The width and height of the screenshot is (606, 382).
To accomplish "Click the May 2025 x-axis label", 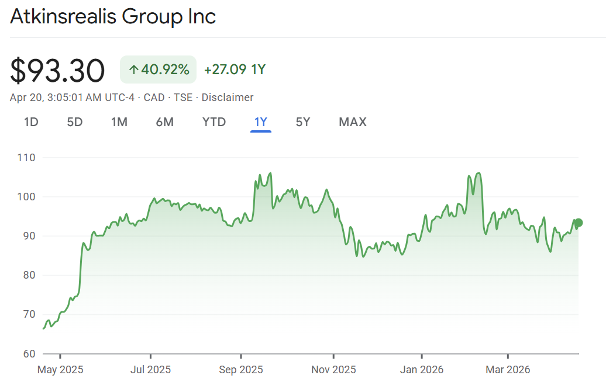I will pyautogui.click(x=60, y=370).
